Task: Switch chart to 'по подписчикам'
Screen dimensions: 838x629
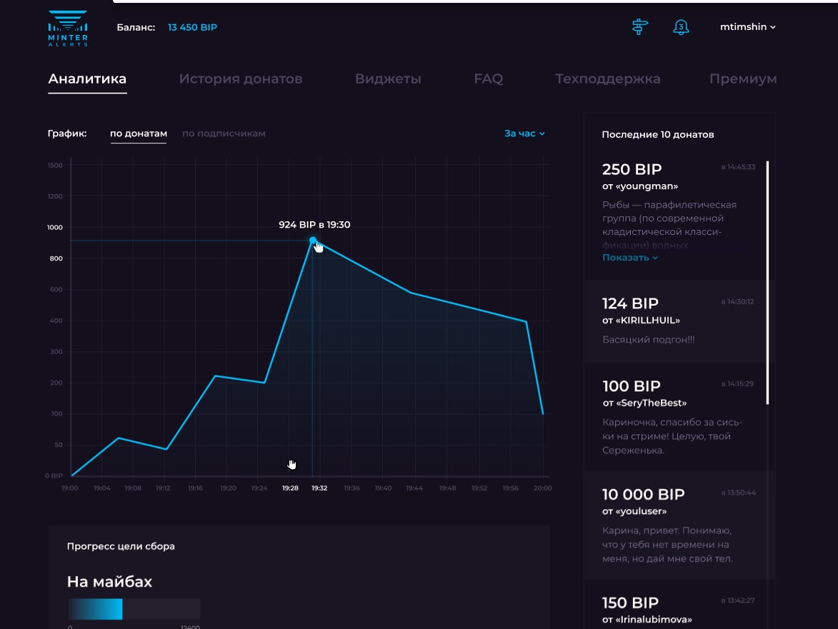Action: [x=224, y=134]
